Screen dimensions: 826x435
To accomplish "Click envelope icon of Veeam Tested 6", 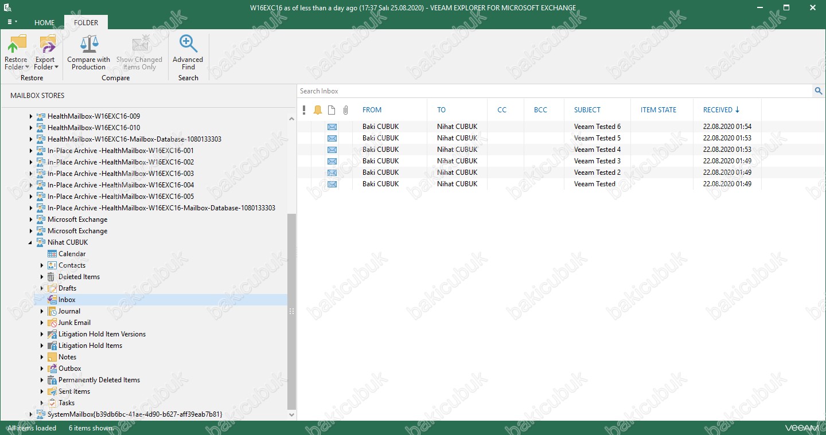I will click(x=332, y=127).
